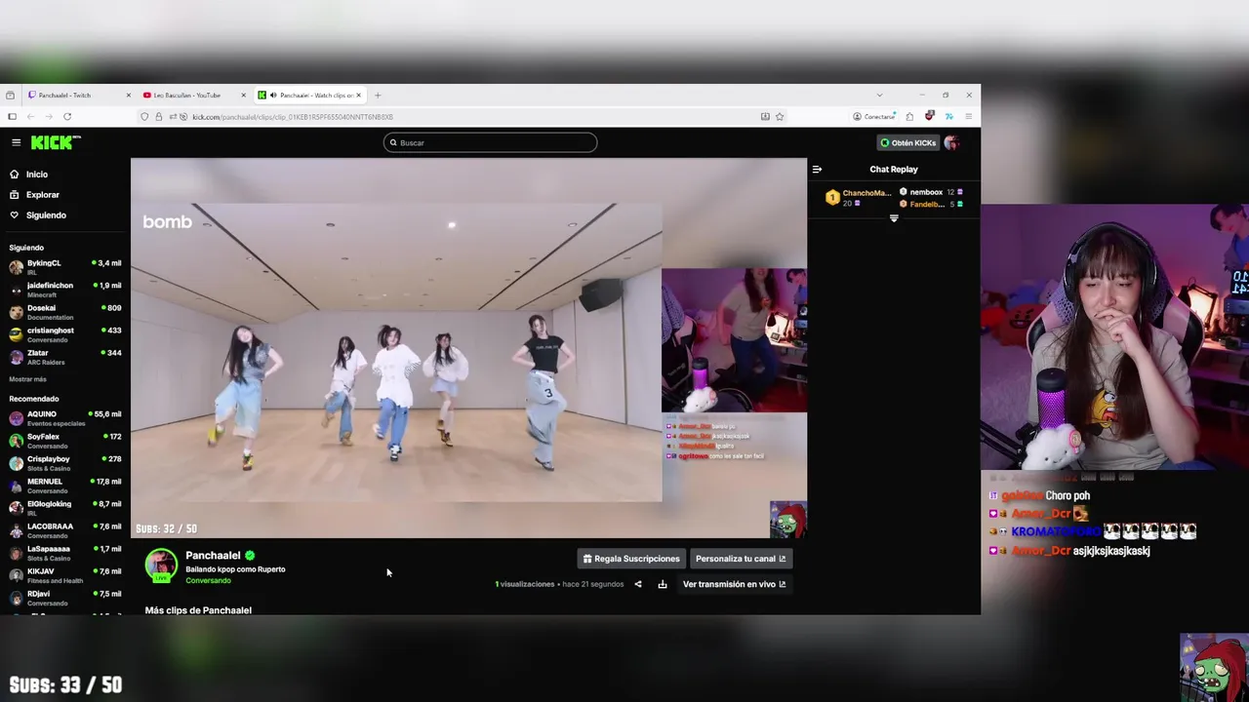The height and width of the screenshot is (702, 1249).
Task: Open LaSapaaaaa recommended channel
Action: click(65, 553)
